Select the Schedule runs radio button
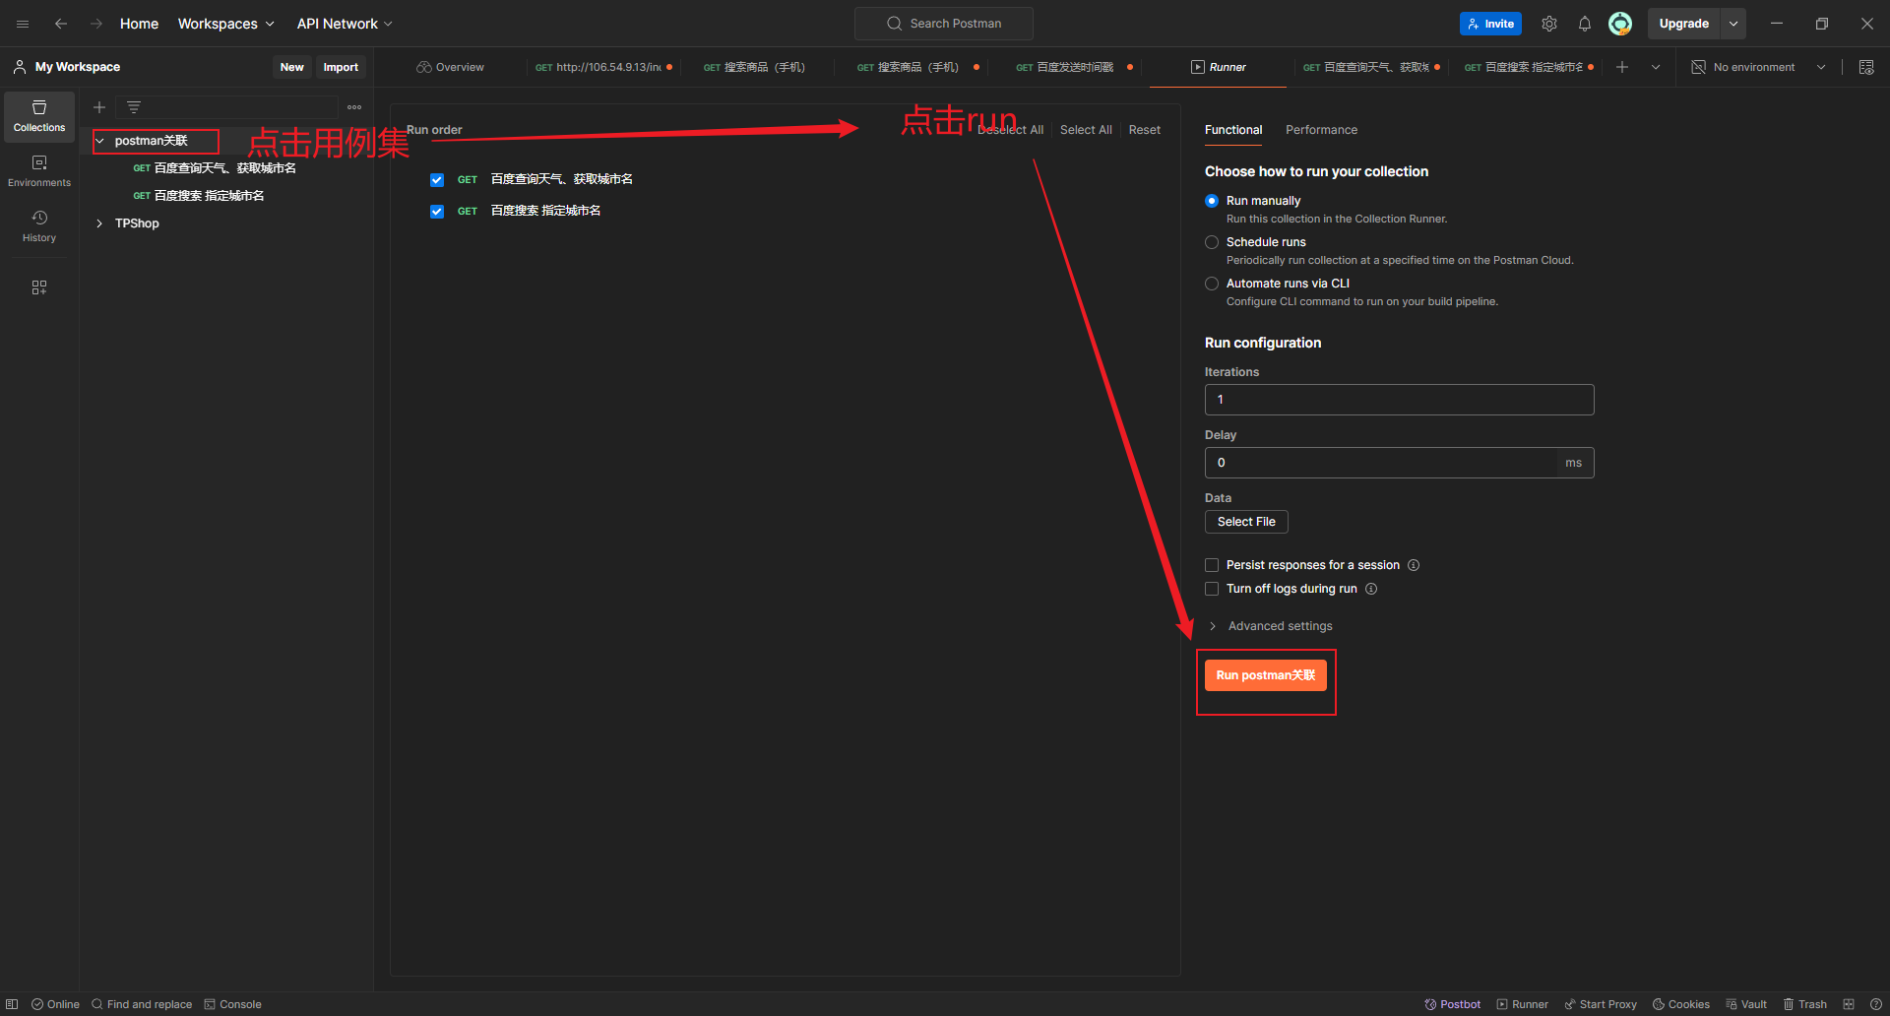Image resolution: width=1890 pixels, height=1016 pixels. (1212, 242)
